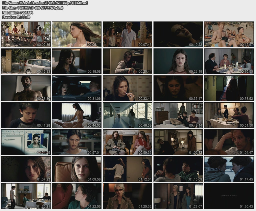The height and width of the screenshot is (211, 256).
Task: Select the frame at 00:05:11
Action: pyautogui.click(x=77, y=34)
